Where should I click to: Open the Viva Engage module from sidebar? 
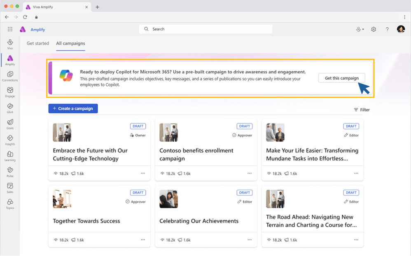coord(10,91)
